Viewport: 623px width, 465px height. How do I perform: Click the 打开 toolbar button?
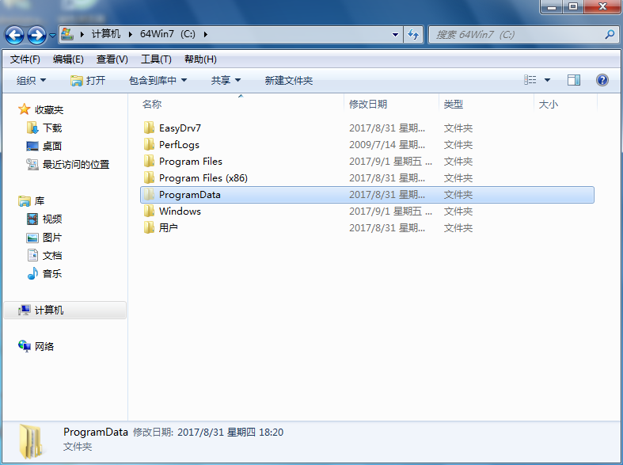tap(88, 80)
